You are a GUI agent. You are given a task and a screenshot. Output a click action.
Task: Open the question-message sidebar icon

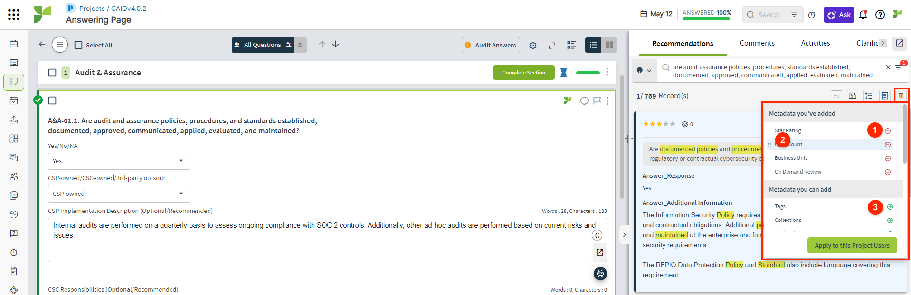coord(14,233)
